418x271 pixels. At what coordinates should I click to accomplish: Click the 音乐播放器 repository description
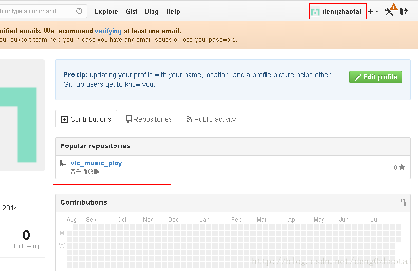point(84,172)
